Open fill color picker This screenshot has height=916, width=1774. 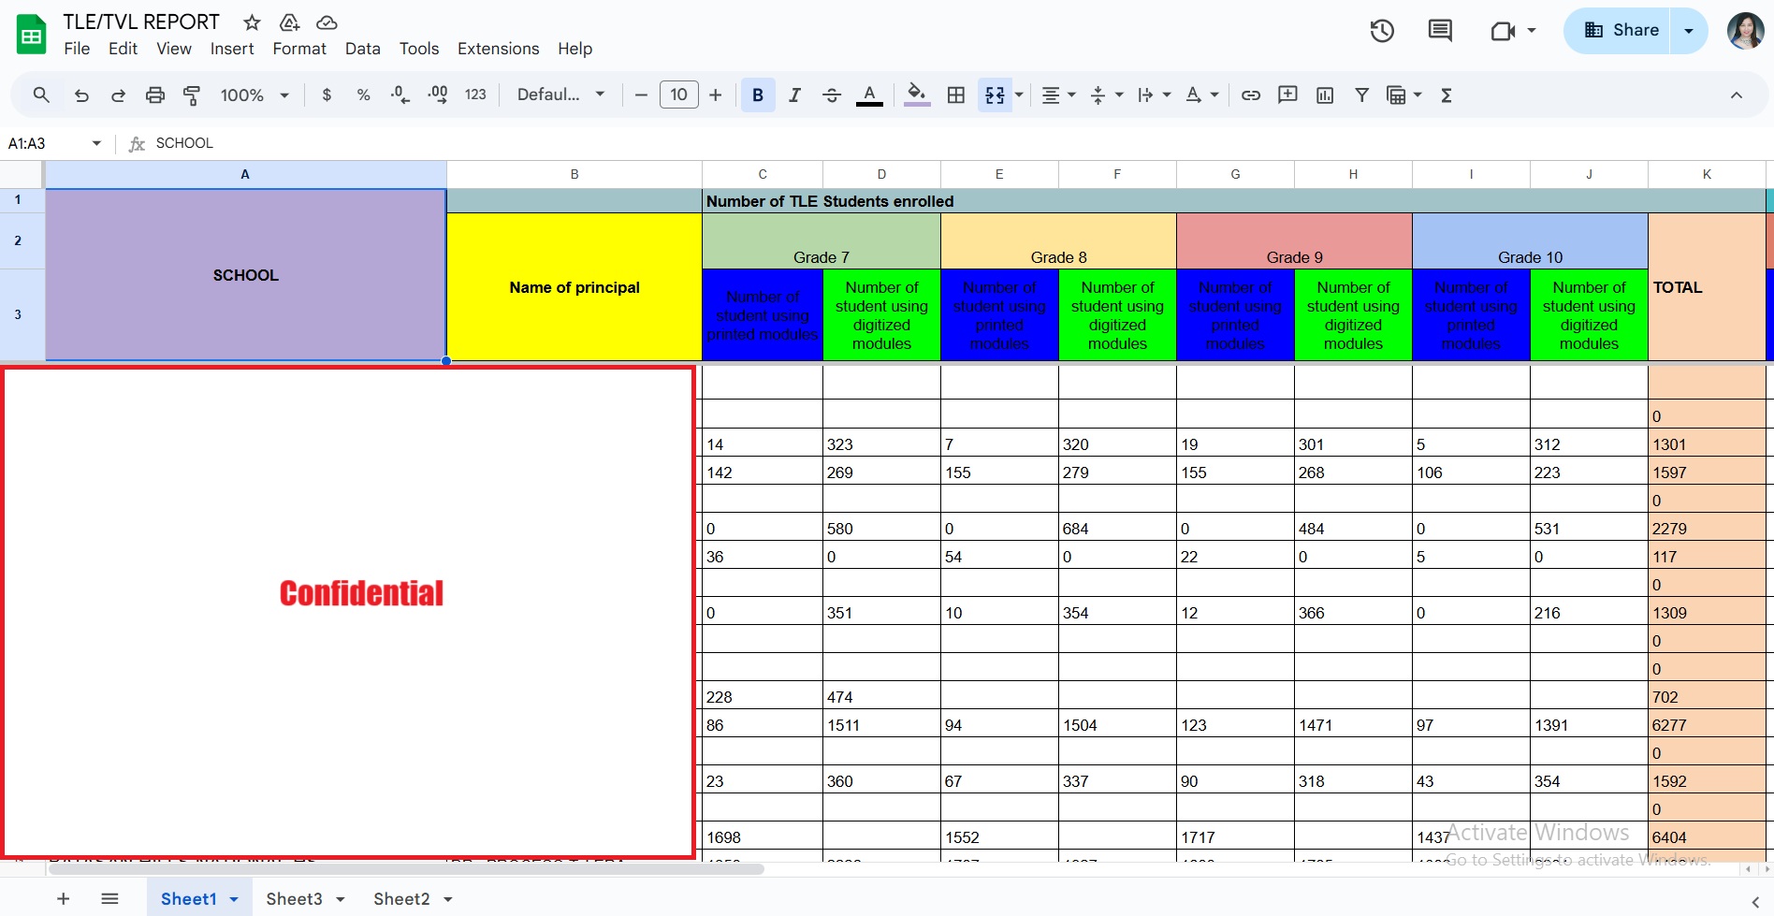(x=917, y=95)
